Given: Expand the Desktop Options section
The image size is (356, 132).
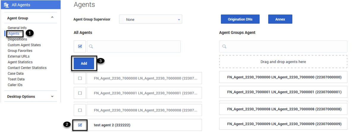Looking at the screenshot, I should tap(52, 96).
